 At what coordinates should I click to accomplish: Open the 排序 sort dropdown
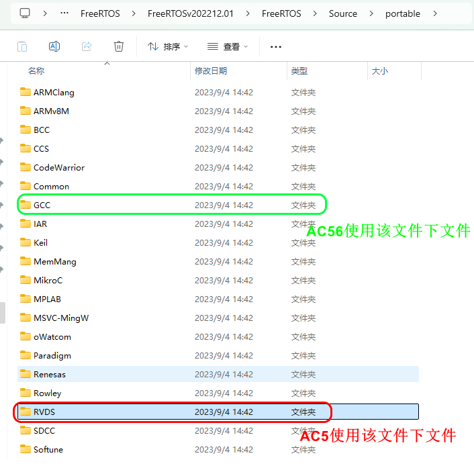(x=168, y=46)
